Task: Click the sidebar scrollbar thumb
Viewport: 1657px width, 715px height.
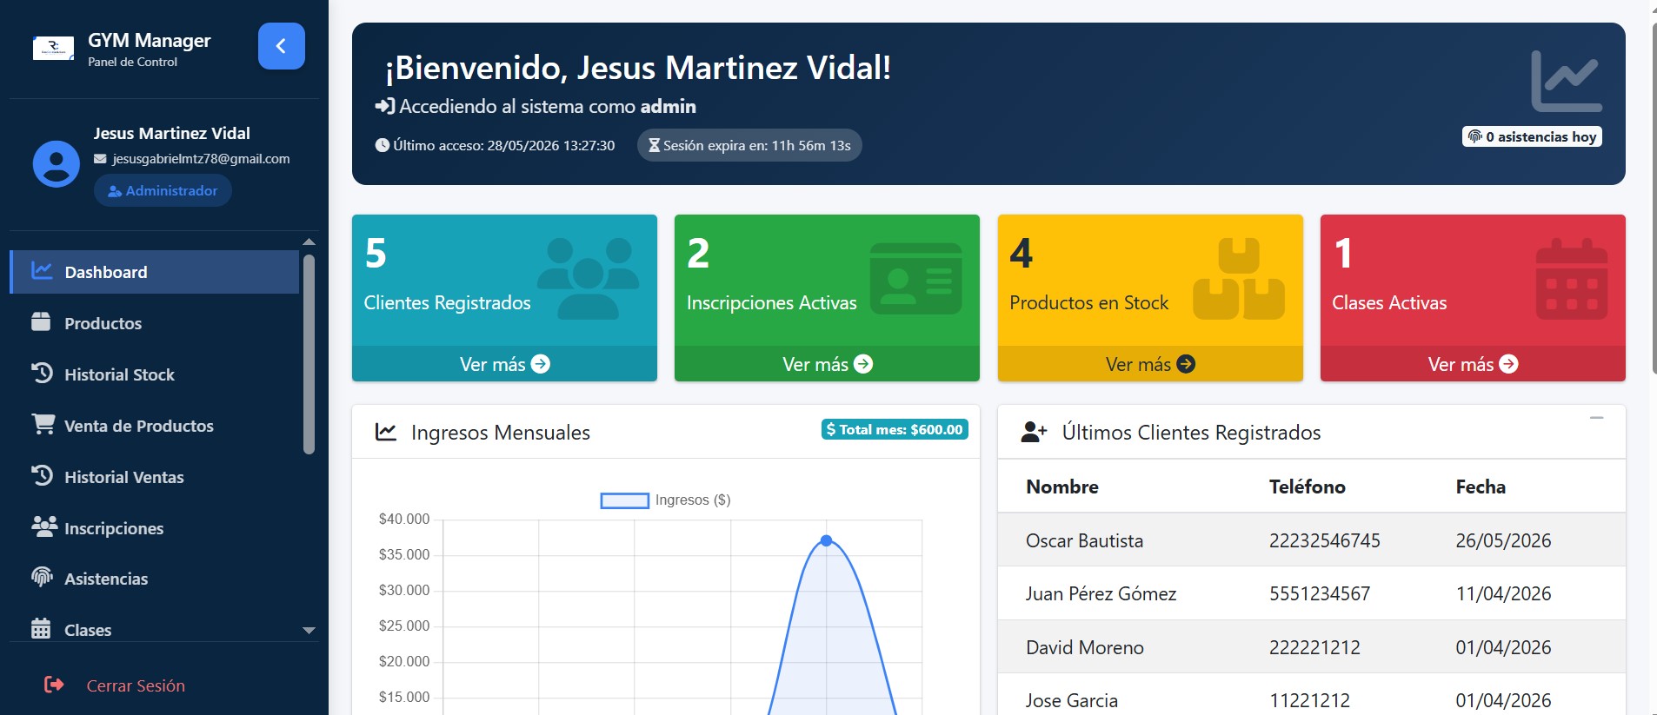Action: [x=309, y=354]
